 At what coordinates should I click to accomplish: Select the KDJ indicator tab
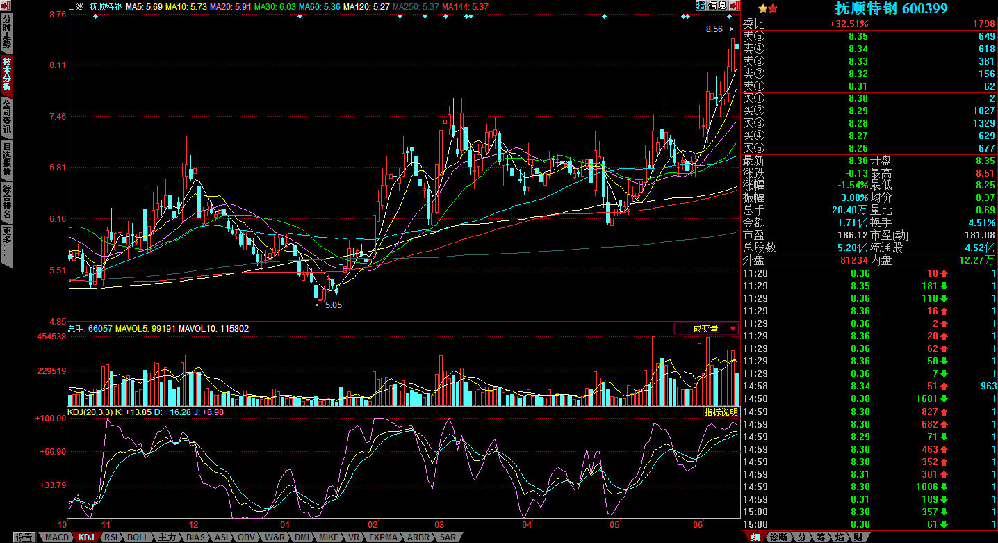(x=86, y=537)
